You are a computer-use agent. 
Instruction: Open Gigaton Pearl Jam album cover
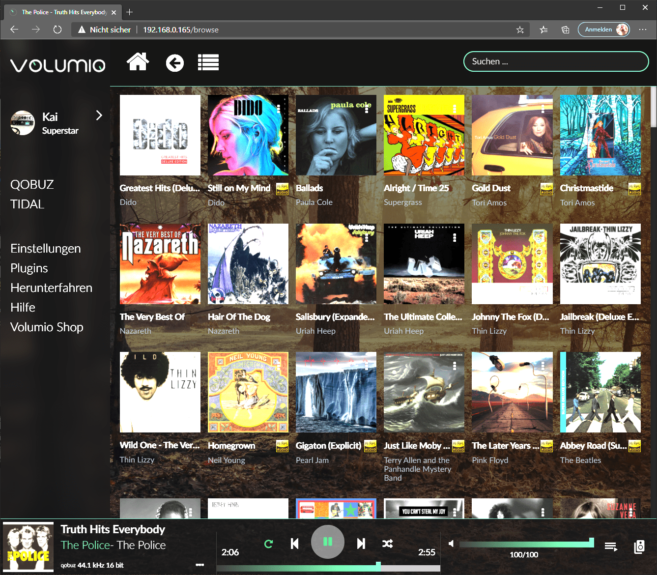click(x=336, y=392)
